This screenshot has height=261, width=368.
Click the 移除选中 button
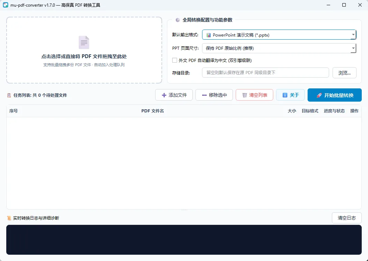click(214, 95)
